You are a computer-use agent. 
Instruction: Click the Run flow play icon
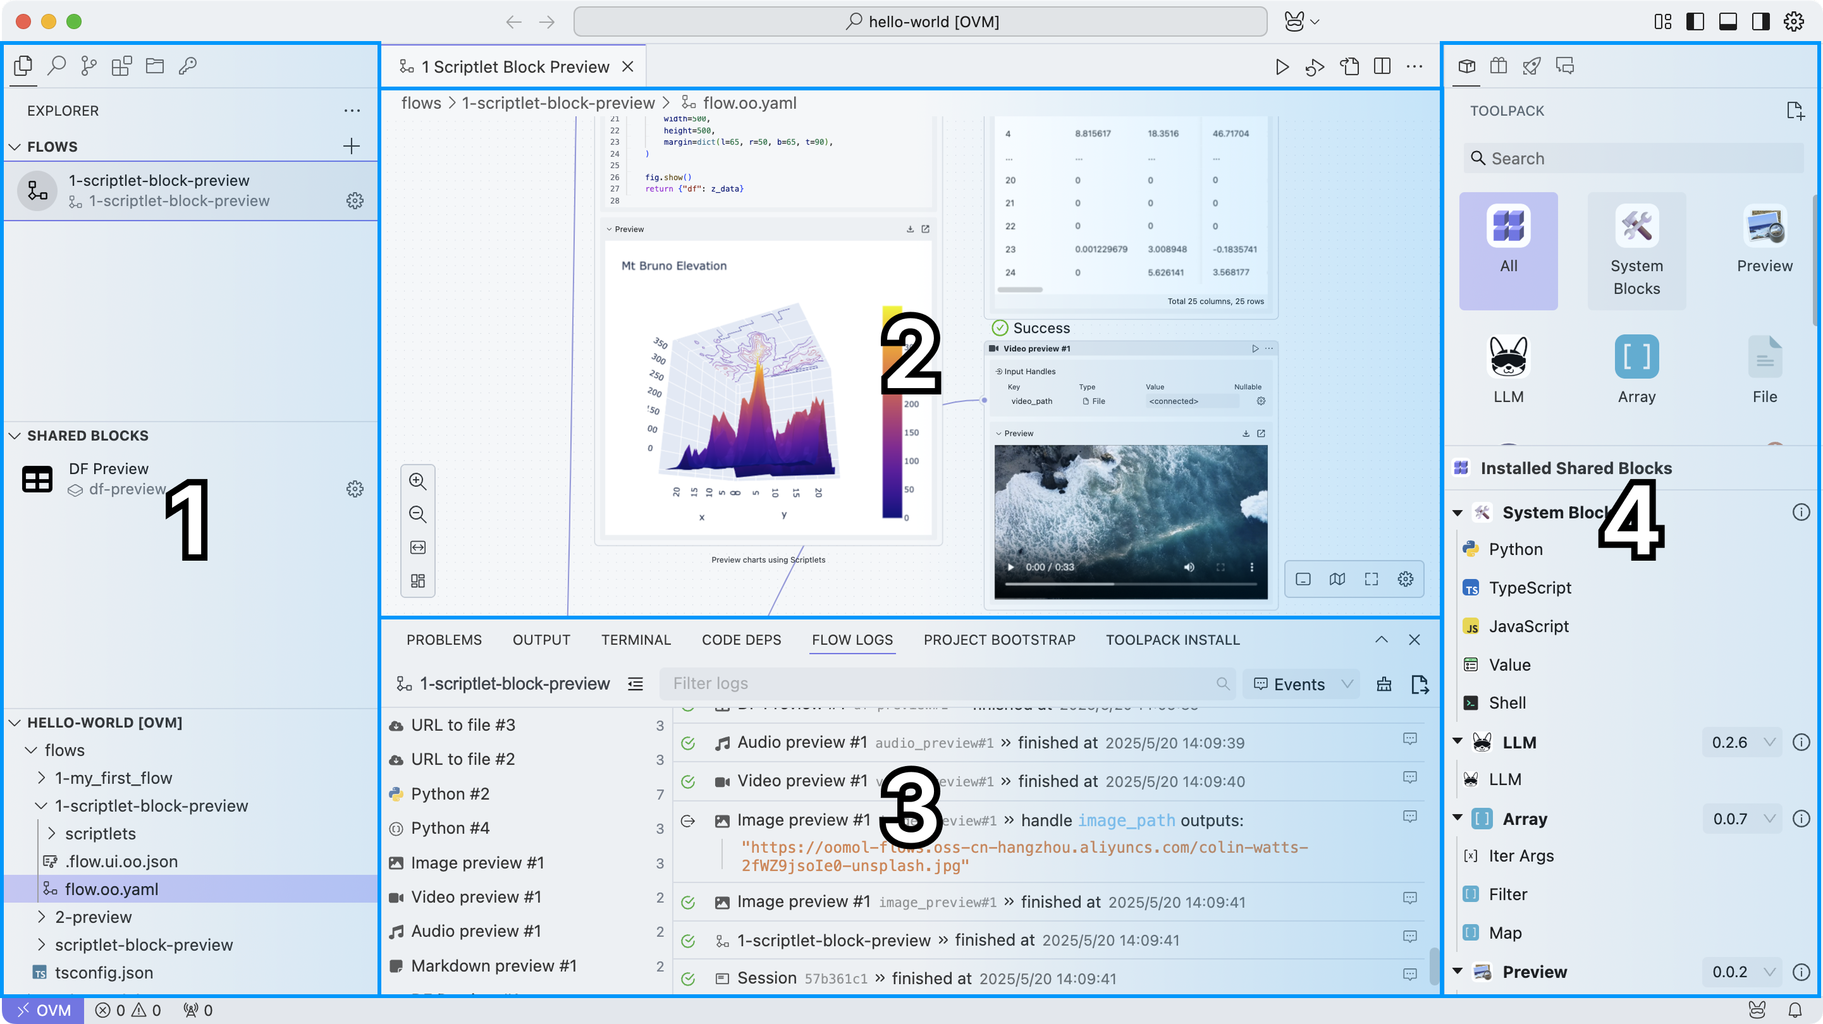point(1282,66)
